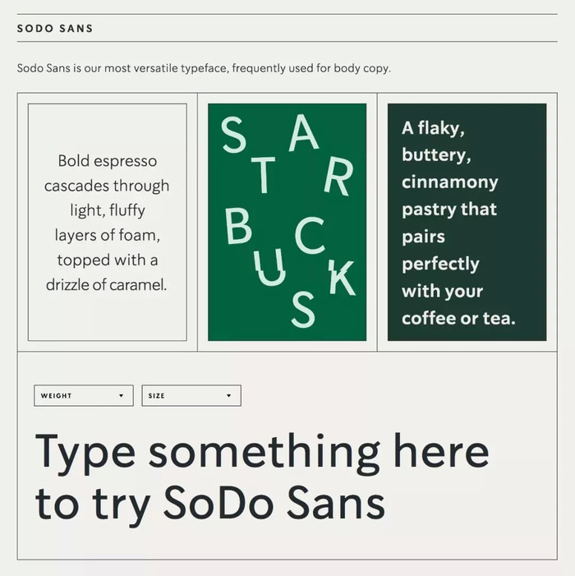Click the tilted letter A in poster
The width and height of the screenshot is (575, 576).
(x=303, y=133)
